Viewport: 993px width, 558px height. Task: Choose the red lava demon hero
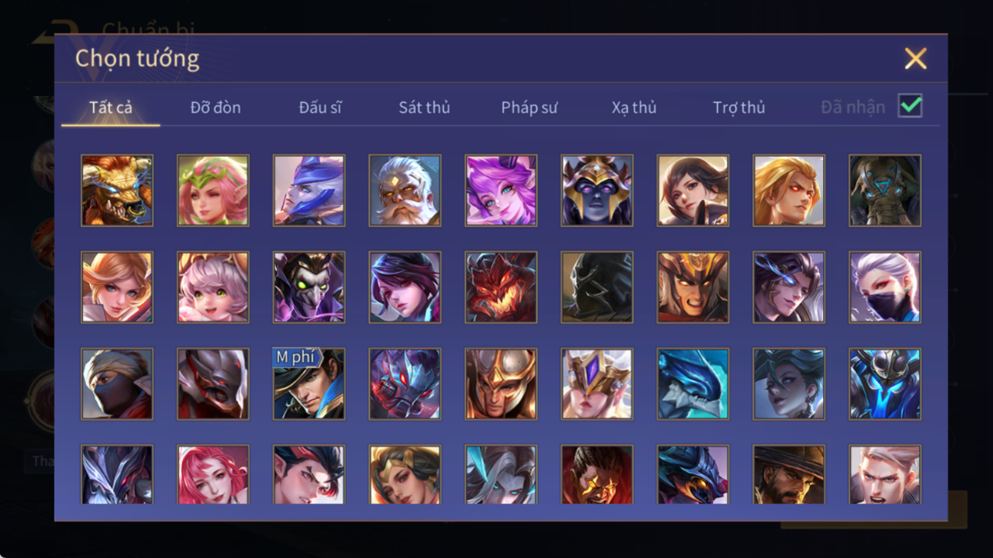tap(501, 287)
